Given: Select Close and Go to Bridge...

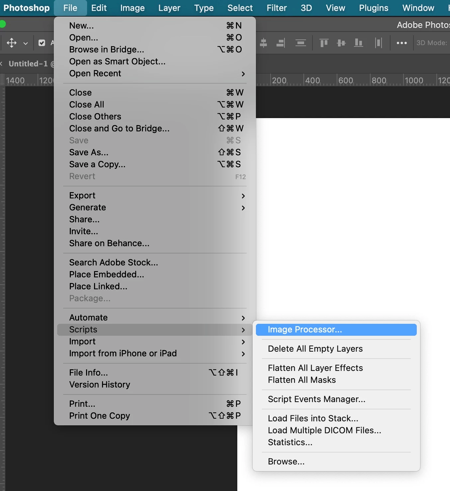Looking at the screenshot, I should (155, 128).
